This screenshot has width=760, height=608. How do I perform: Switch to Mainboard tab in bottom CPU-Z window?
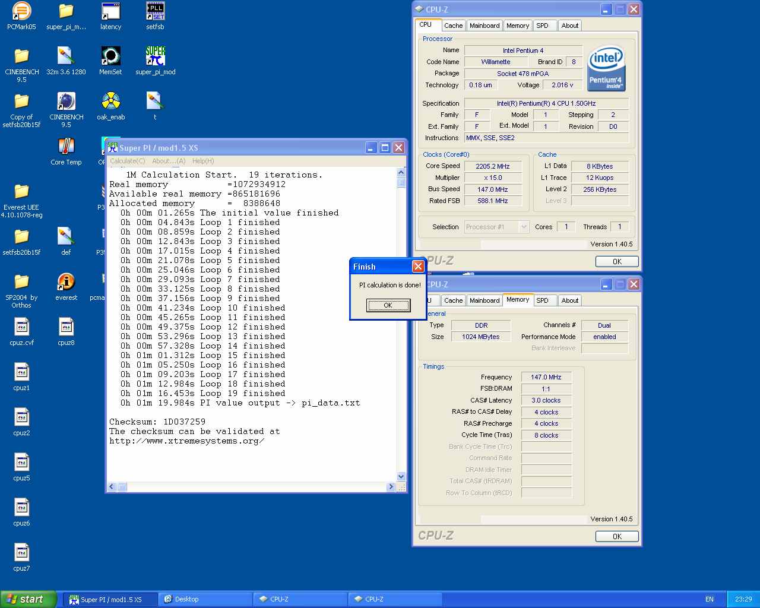(x=484, y=300)
